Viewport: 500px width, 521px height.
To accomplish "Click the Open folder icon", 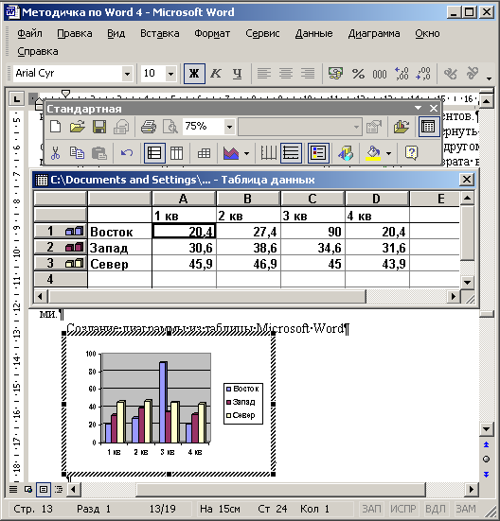I will coord(78,127).
